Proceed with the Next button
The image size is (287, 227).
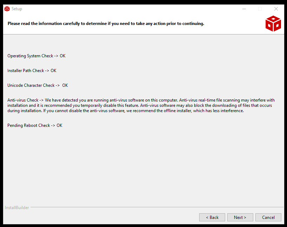coord(240,217)
